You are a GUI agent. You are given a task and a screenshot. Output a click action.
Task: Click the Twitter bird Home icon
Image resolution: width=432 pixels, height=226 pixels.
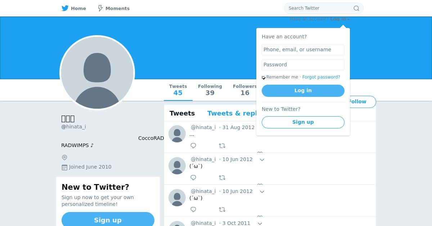click(65, 8)
